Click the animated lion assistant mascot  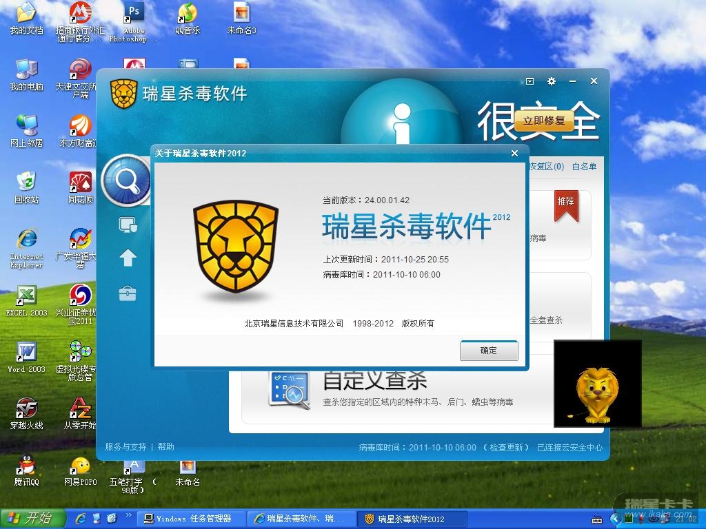tap(596, 395)
